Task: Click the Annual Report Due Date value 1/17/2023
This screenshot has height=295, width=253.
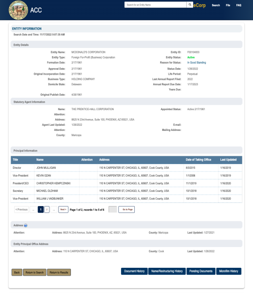Action: click(x=193, y=84)
